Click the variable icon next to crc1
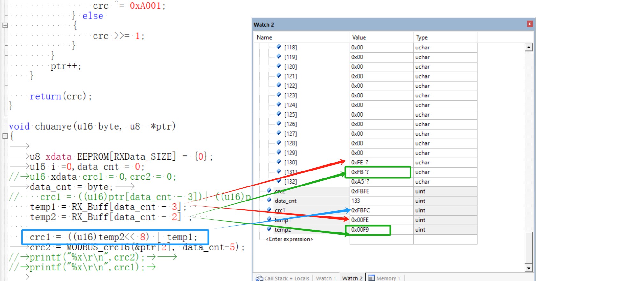 269,210
